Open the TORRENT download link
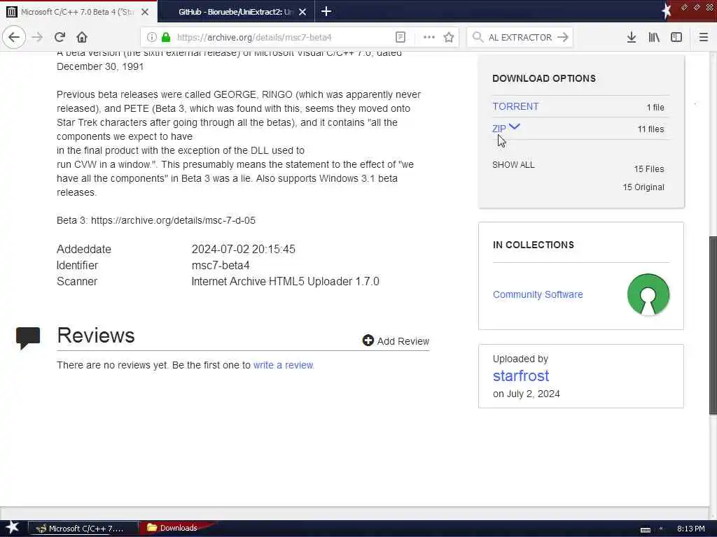 pyautogui.click(x=515, y=106)
